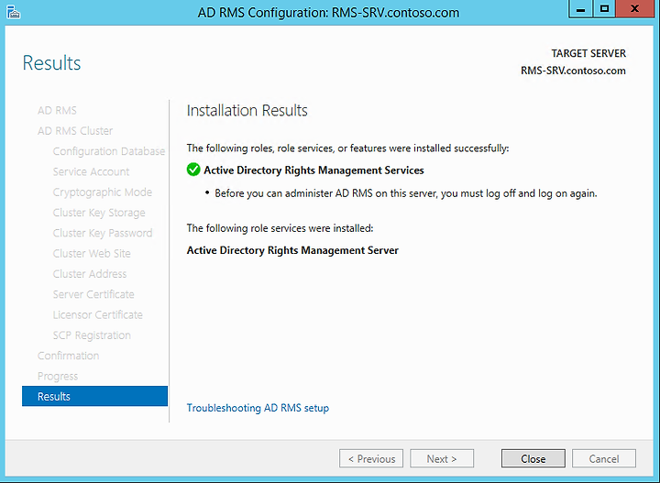Click the Close button
The image size is (660, 483).
tap(533, 458)
